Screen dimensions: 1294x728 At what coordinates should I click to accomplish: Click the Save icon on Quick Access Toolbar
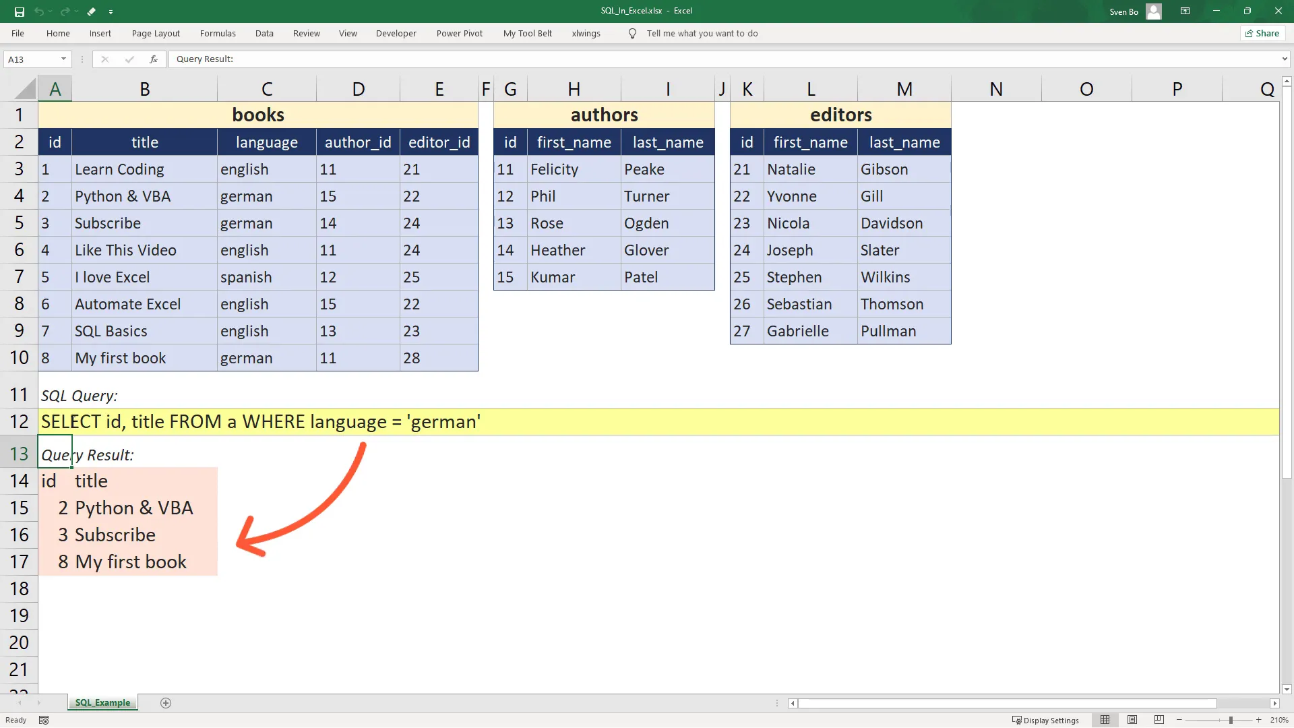pos(19,11)
